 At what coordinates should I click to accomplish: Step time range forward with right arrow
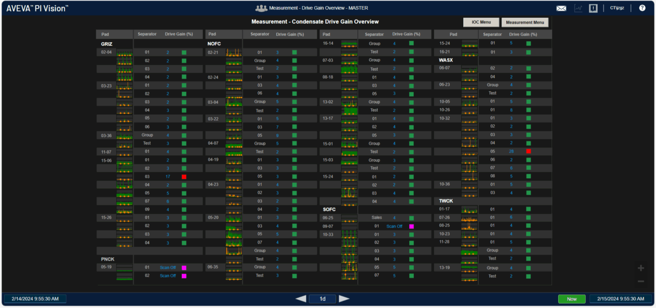pyautogui.click(x=344, y=299)
